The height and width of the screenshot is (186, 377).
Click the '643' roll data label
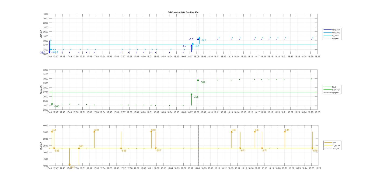click(257, 130)
